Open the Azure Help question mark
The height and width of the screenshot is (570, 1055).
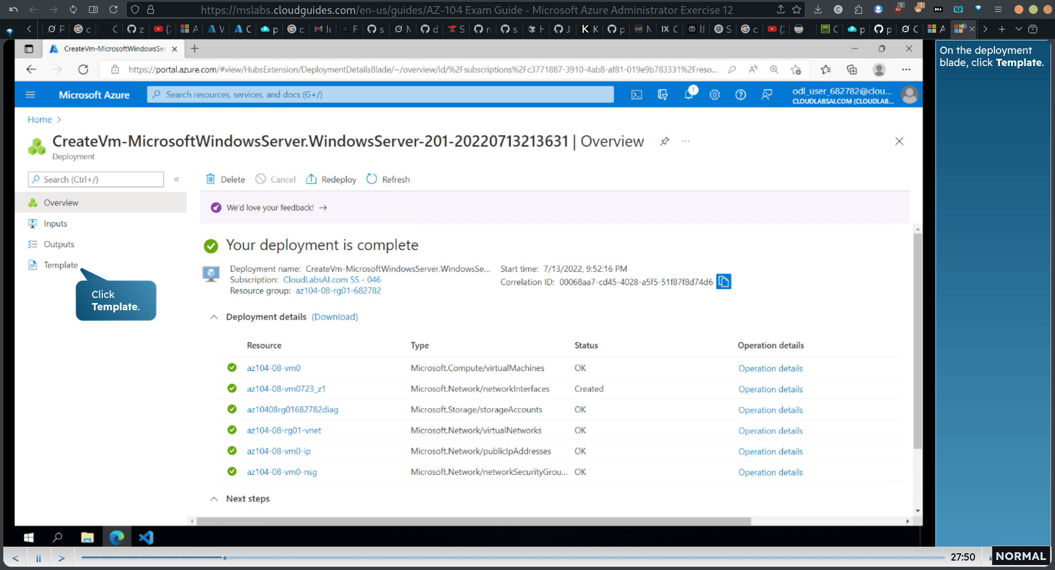tap(740, 95)
